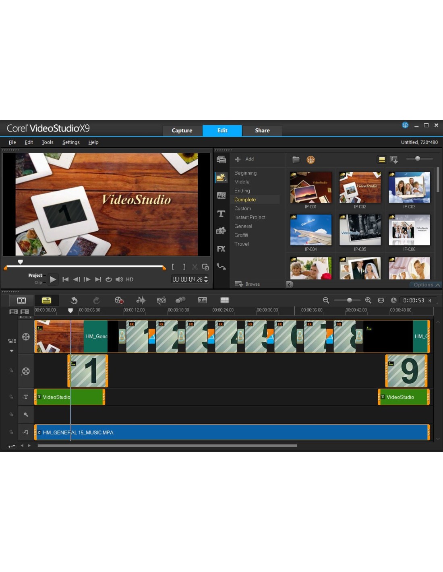Fit project in timeline window

[x=381, y=300]
